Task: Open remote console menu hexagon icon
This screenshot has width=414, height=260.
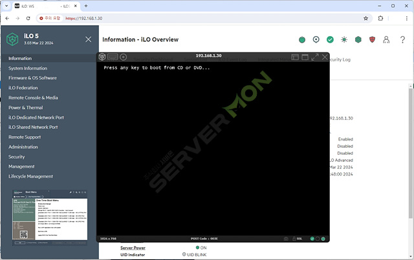Action: point(102,57)
